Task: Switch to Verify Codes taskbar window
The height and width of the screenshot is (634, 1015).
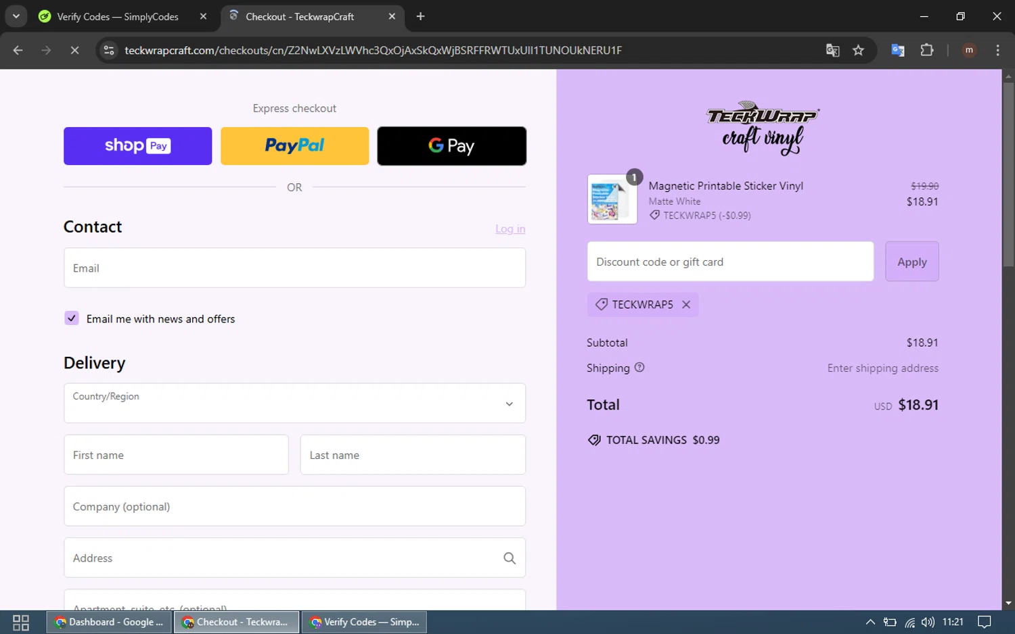Action: point(365,622)
